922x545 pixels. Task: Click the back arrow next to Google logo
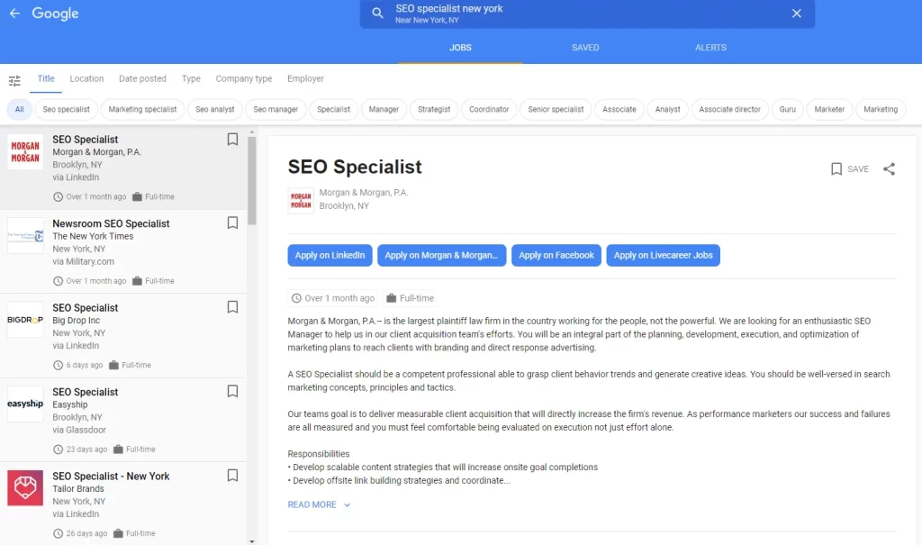pos(14,14)
